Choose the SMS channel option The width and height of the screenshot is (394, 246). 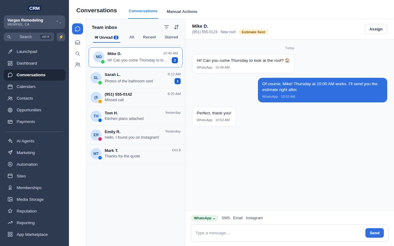coord(226,218)
